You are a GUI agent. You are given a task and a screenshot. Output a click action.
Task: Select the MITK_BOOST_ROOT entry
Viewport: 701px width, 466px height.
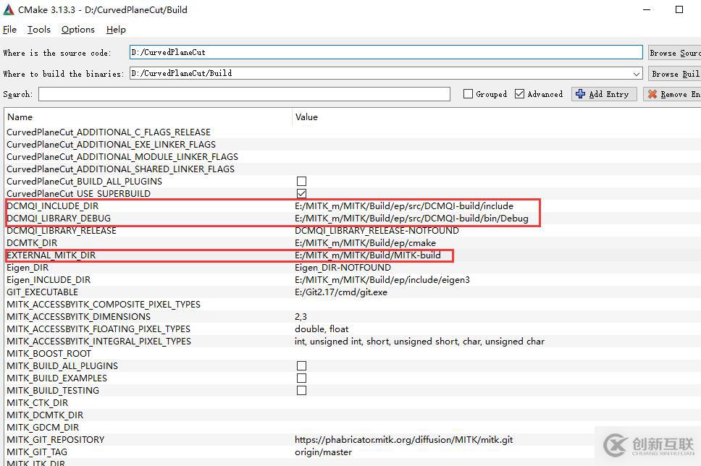pyautogui.click(x=49, y=354)
